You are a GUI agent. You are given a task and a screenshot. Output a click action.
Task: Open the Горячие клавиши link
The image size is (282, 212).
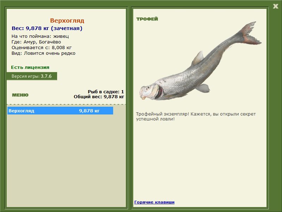coord(154,202)
